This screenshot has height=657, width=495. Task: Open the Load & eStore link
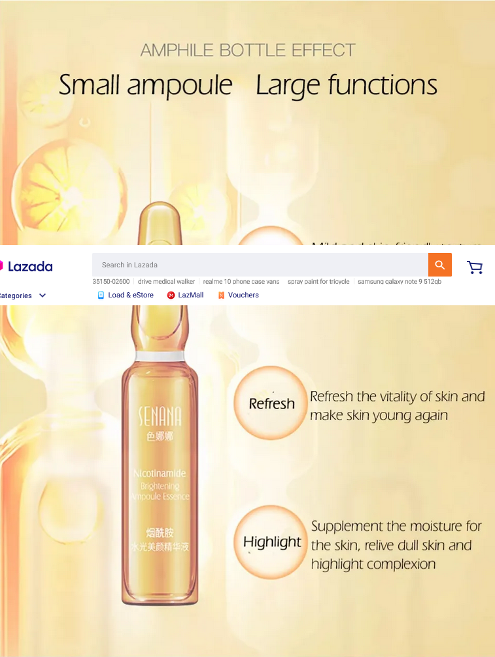pos(131,295)
